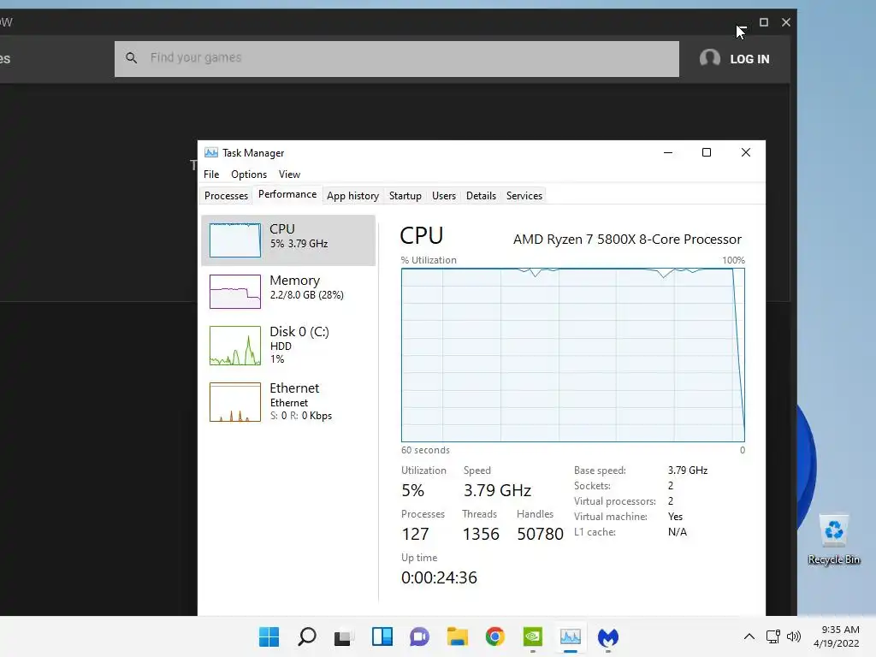The height and width of the screenshot is (657, 876).
Task: Click the Task Manager title bar icon
Action: [211, 152]
